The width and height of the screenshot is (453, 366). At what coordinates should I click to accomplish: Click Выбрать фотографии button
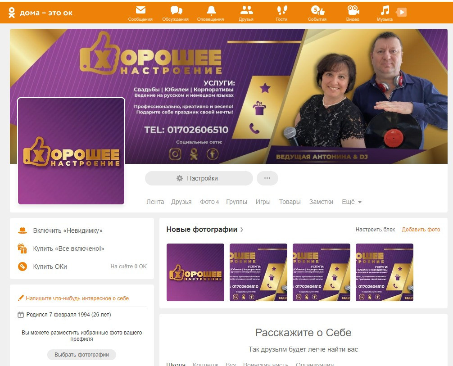(82, 355)
